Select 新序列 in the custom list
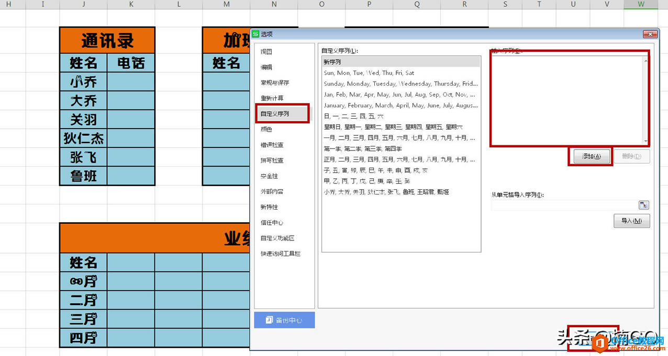The height and width of the screenshot is (356, 668). pyautogui.click(x=401, y=62)
